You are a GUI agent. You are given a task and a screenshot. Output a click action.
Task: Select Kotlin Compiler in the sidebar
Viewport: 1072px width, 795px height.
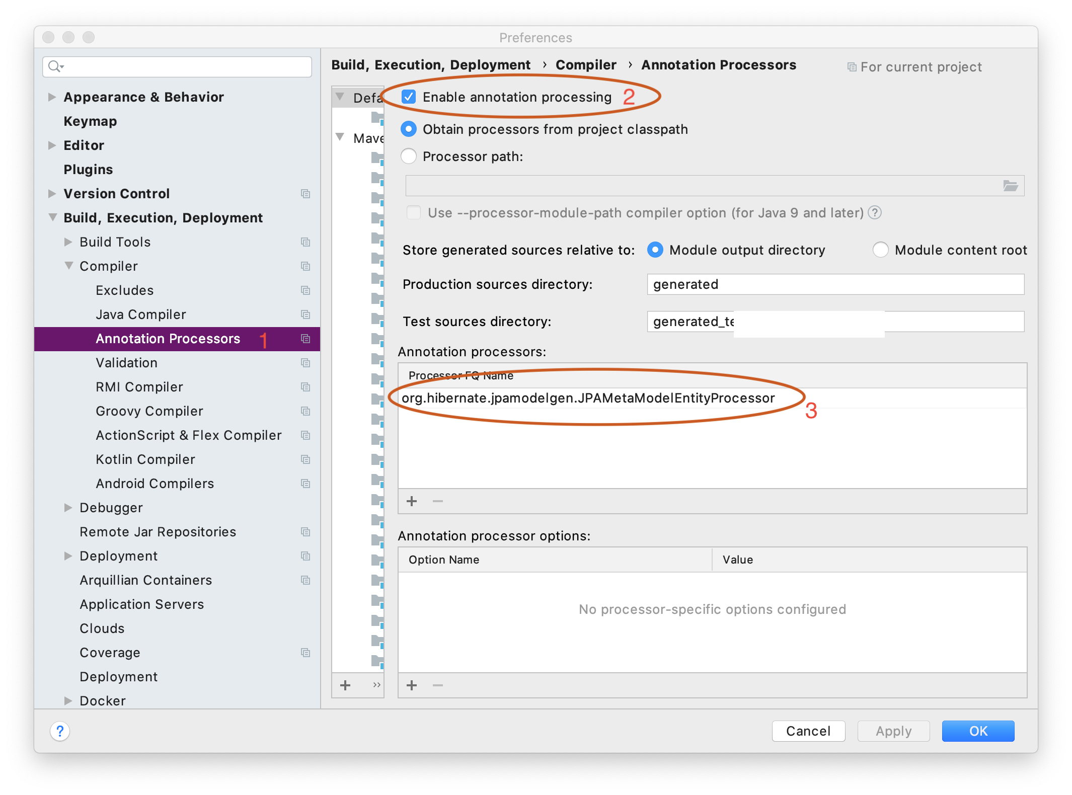(145, 459)
